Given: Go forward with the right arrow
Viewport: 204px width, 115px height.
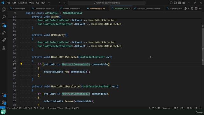Looking at the screenshot, I should (64, 3).
